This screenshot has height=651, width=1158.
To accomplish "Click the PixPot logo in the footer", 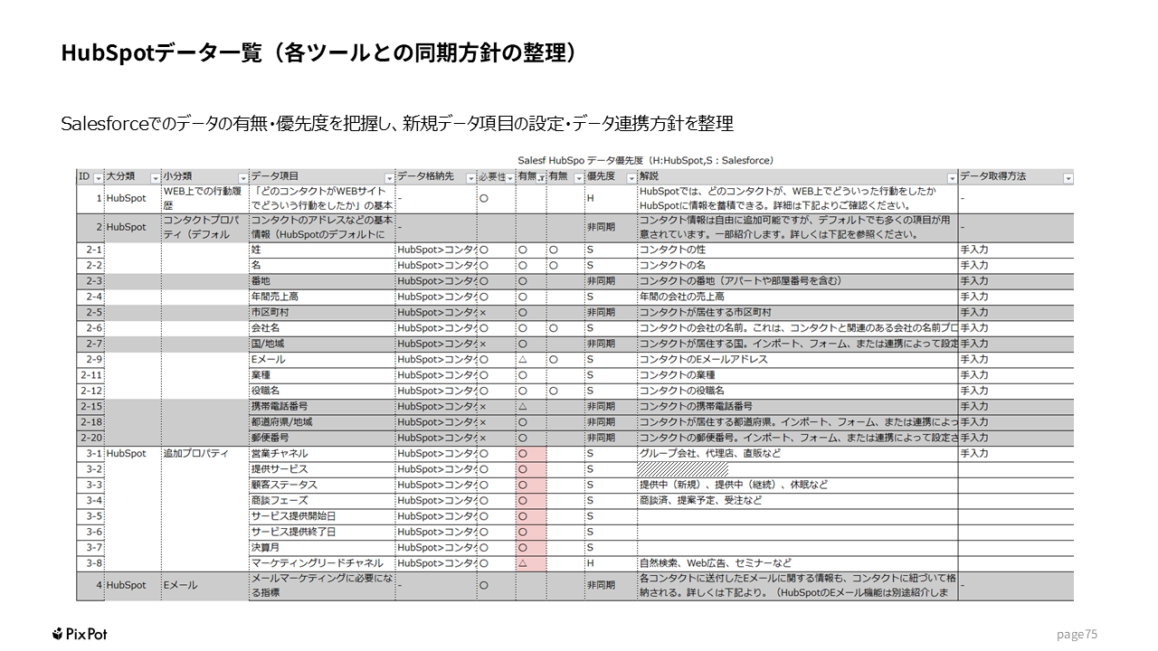I will coord(80,634).
